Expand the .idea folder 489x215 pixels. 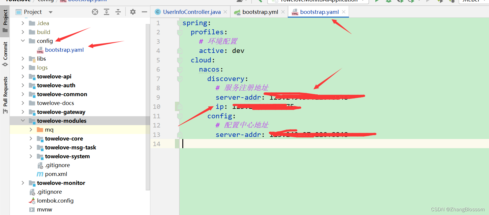(23, 23)
